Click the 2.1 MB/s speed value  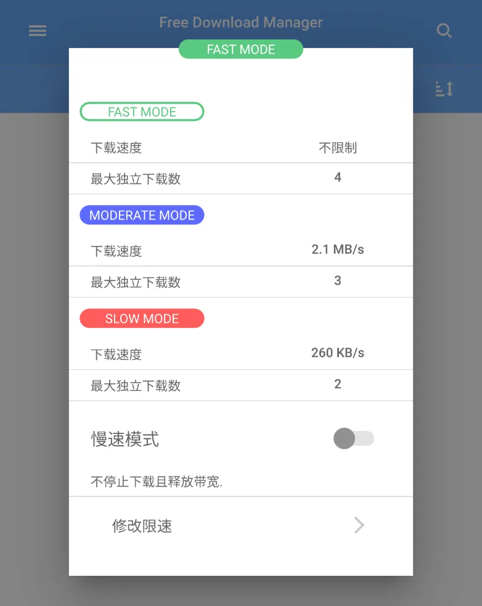(x=337, y=249)
